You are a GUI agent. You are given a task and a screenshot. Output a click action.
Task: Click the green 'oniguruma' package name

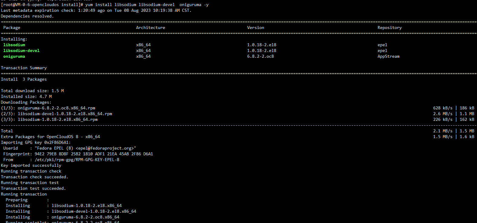tap(14, 57)
